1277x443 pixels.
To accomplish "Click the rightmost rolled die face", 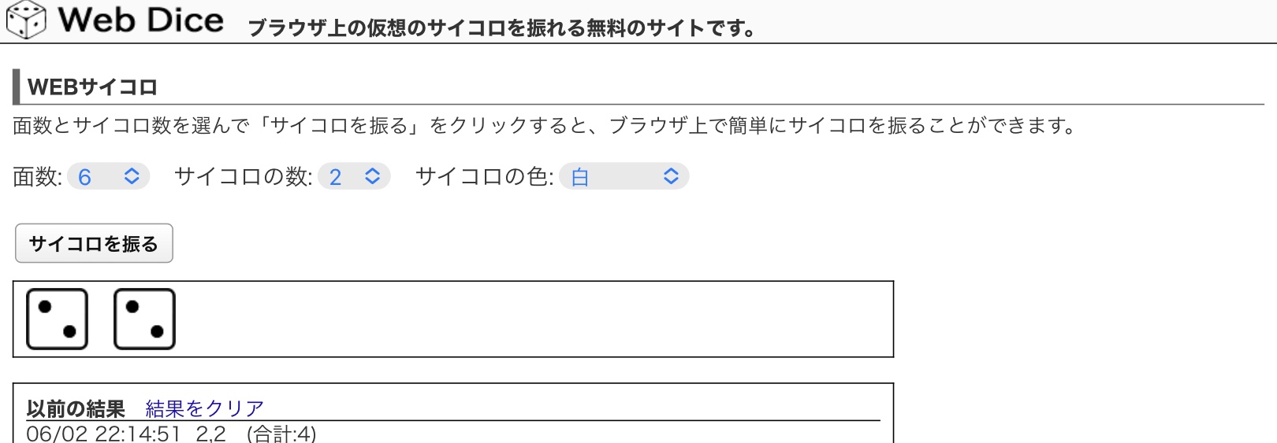I will [x=144, y=319].
